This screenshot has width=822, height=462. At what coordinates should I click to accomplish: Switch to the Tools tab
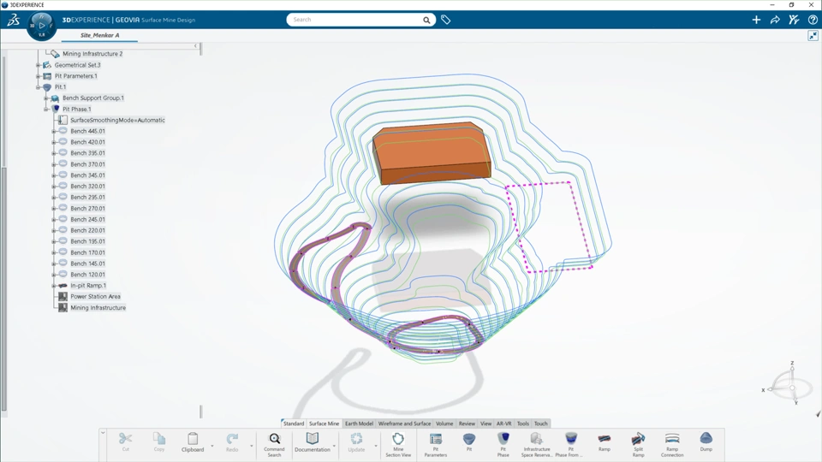tap(523, 423)
